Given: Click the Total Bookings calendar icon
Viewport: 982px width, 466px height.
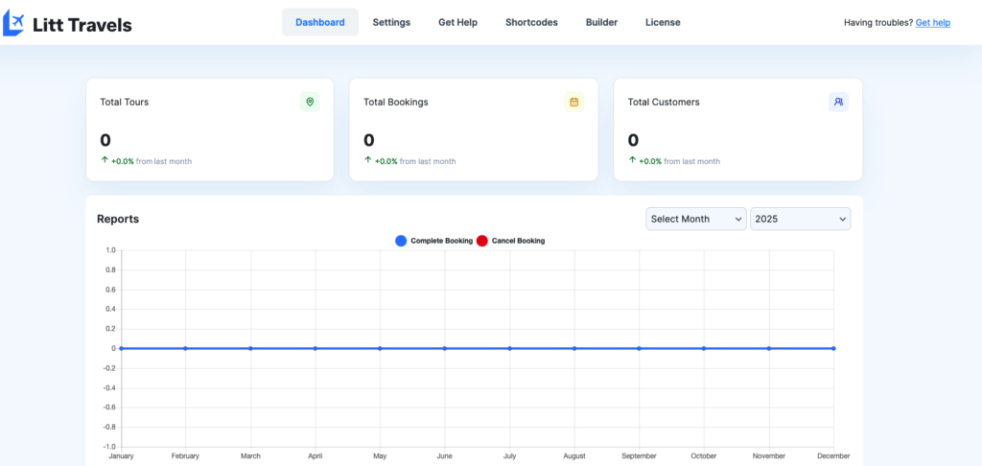Looking at the screenshot, I should coord(573,102).
